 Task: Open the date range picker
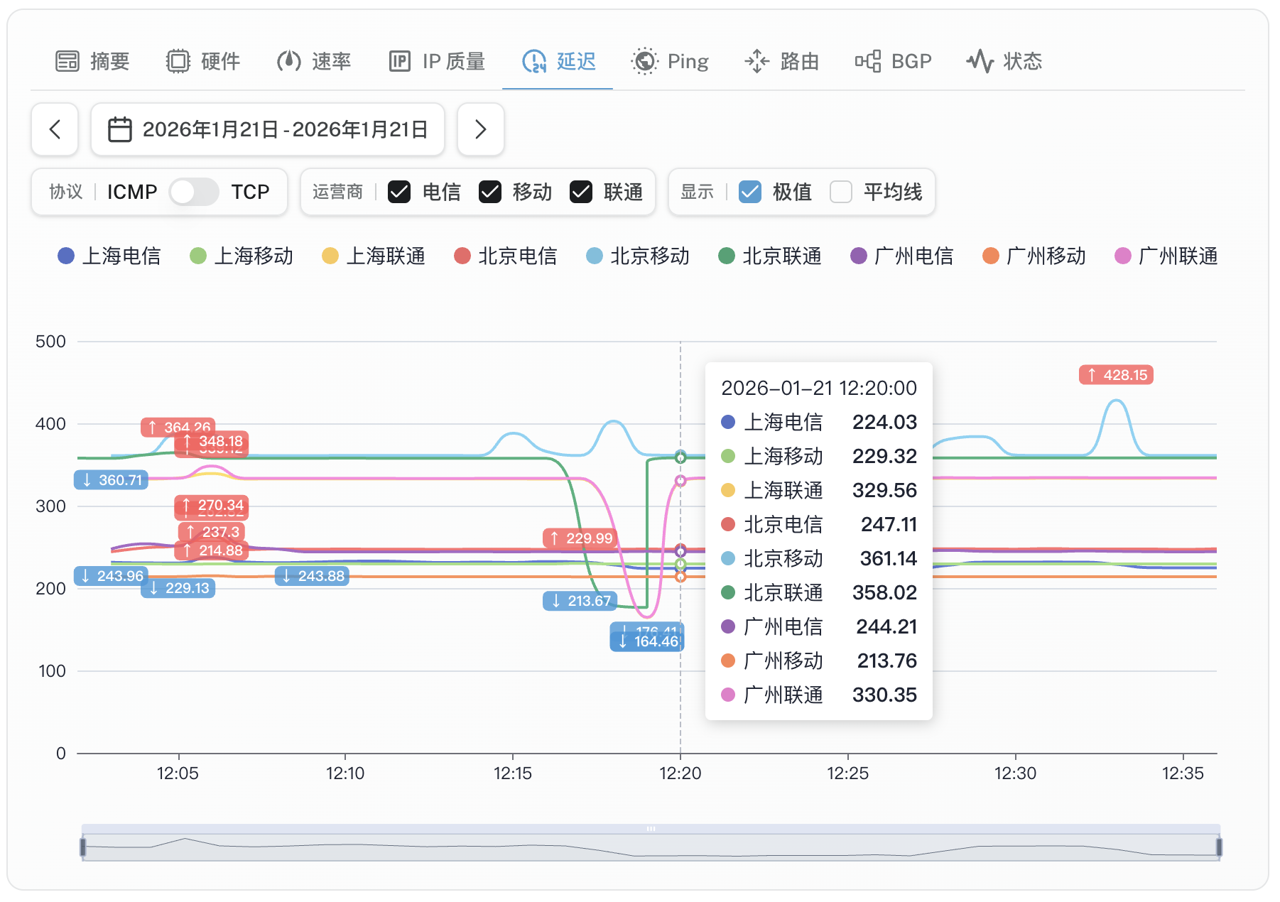[268, 129]
